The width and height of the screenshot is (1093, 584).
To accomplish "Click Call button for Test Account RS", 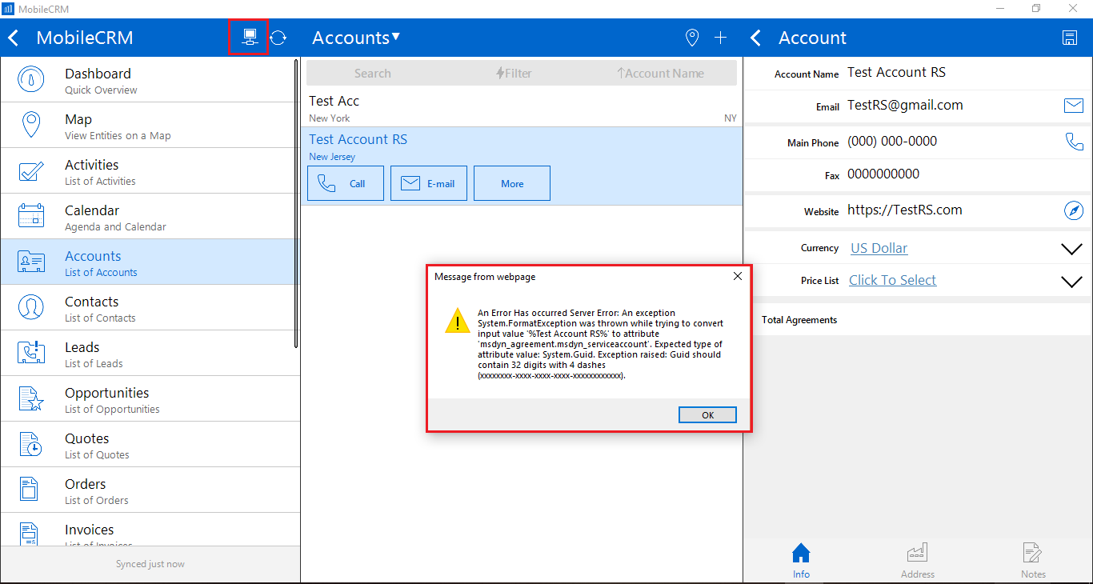I will [346, 183].
